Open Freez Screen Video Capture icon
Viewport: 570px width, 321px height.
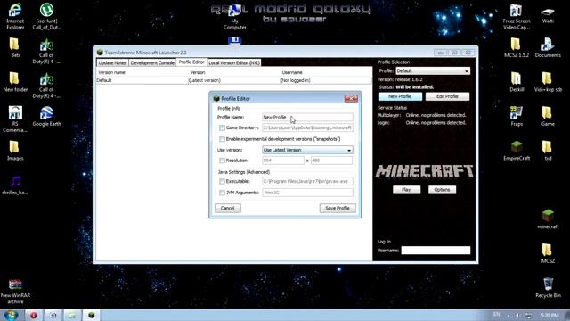pyautogui.click(x=517, y=16)
